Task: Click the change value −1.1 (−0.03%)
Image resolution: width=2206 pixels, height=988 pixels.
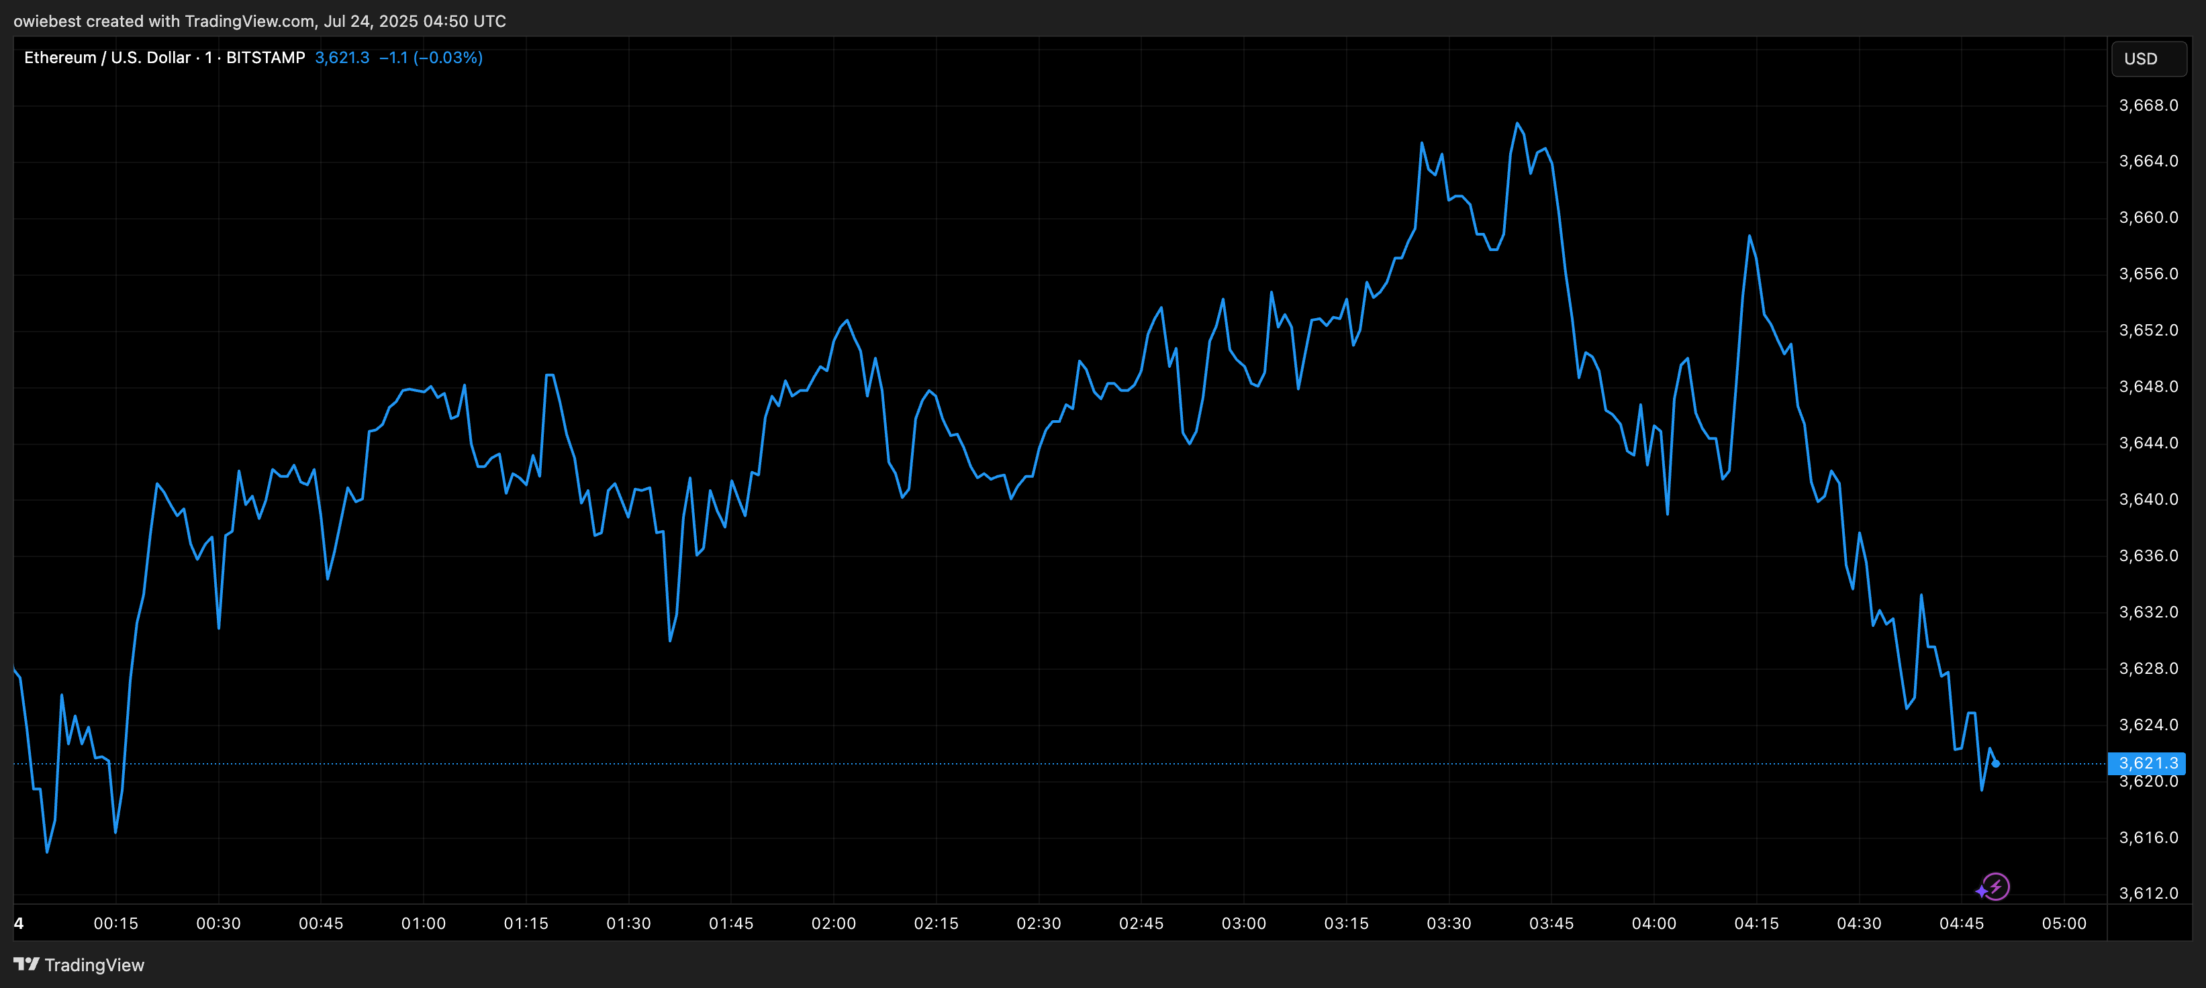Action: 431,57
